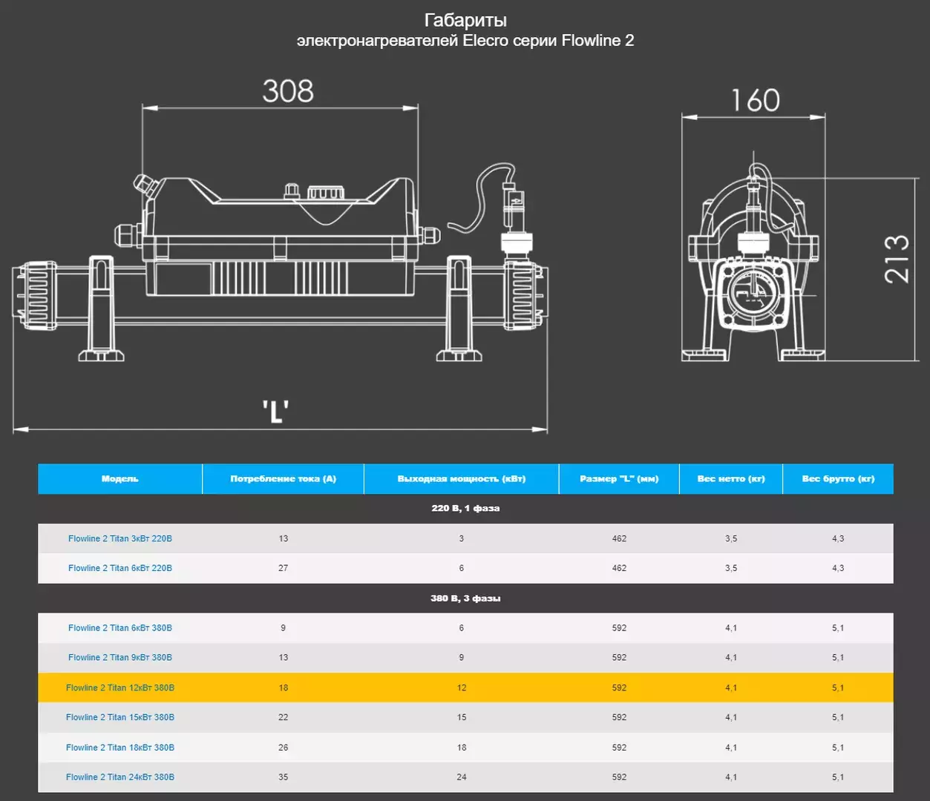Click gross weight 5,1 in 24кВт 380В row

click(838, 777)
